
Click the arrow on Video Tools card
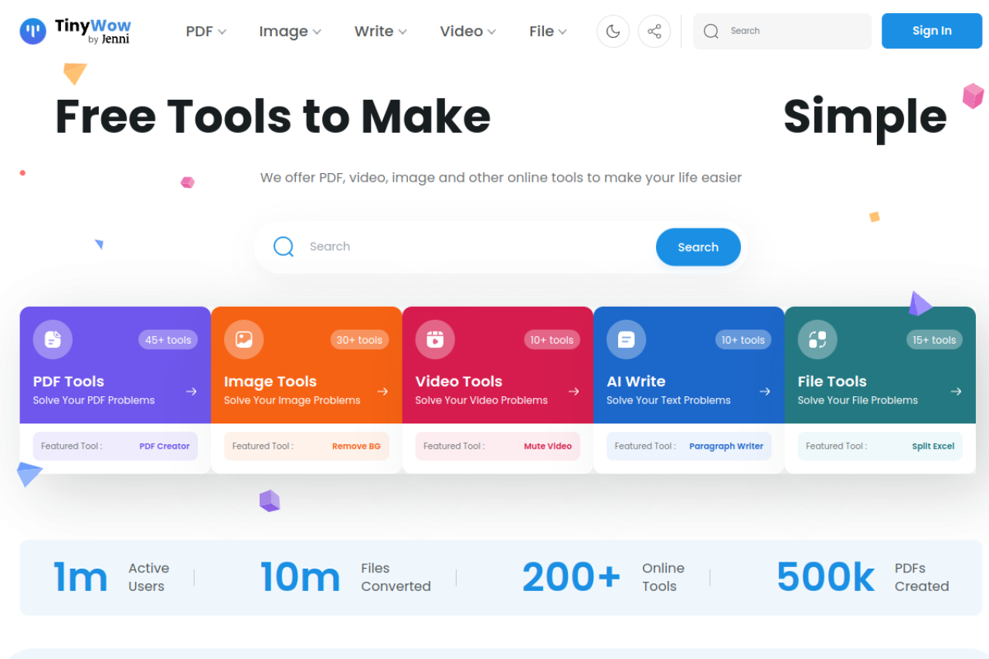coord(573,392)
